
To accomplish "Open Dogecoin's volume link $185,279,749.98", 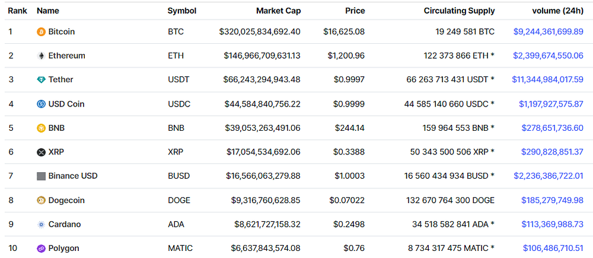I will (x=552, y=200).
